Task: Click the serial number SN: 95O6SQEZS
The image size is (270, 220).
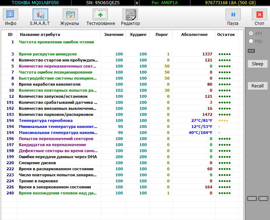Action: (x=103, y=3)
